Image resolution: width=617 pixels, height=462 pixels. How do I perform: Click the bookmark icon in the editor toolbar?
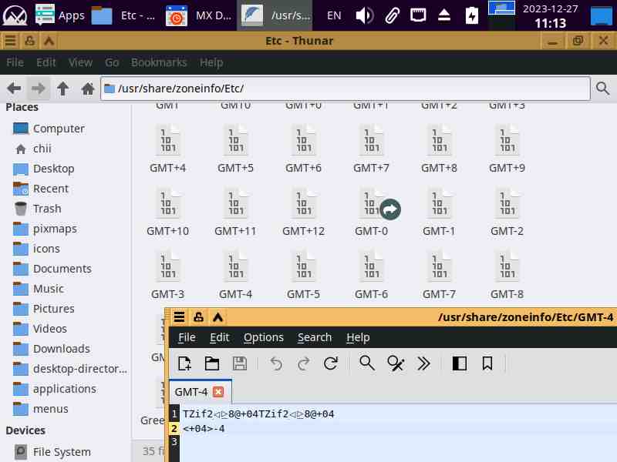[487, 363]
